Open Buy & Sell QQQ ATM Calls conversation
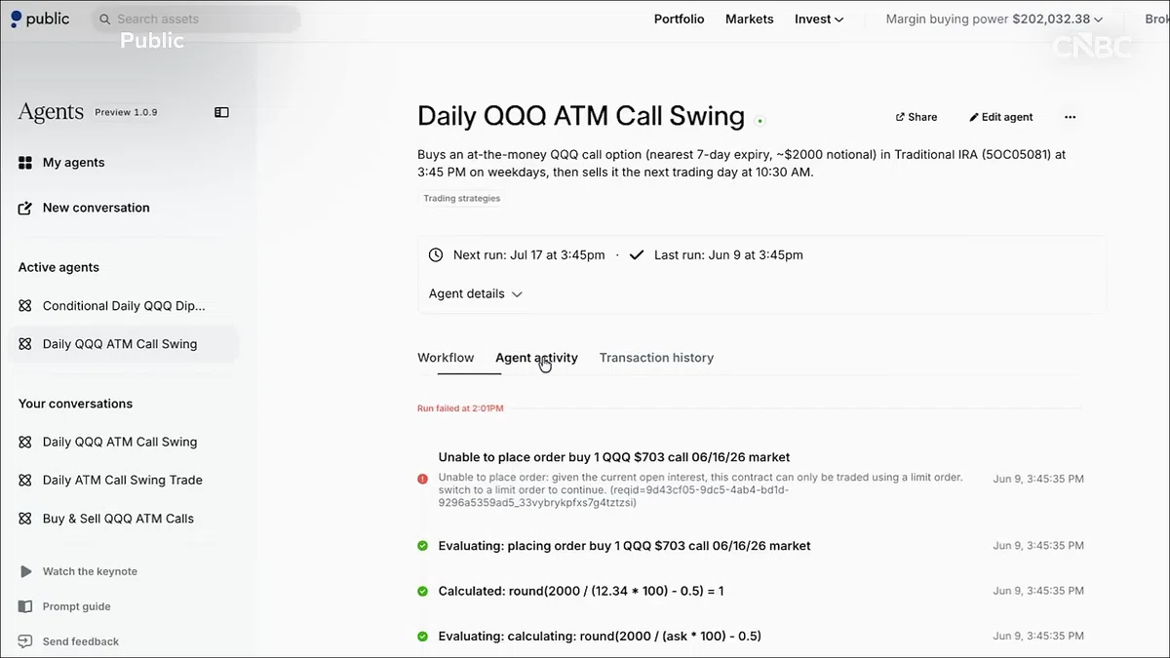This screenshot has height=658, width=1170. coord(118,519)
